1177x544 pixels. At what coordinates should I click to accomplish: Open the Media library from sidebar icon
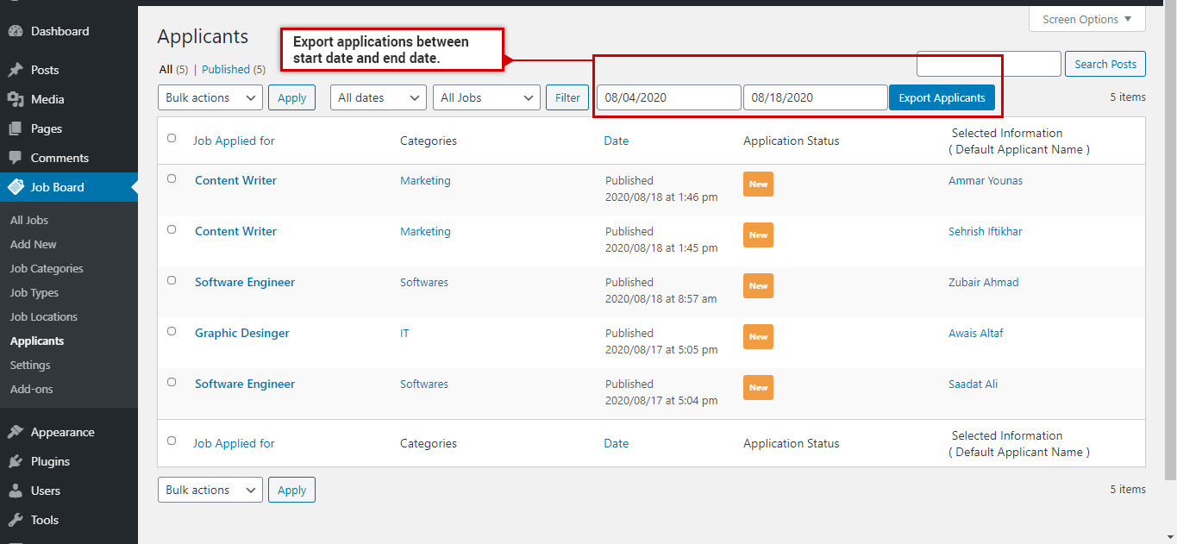tap(19, 99)
